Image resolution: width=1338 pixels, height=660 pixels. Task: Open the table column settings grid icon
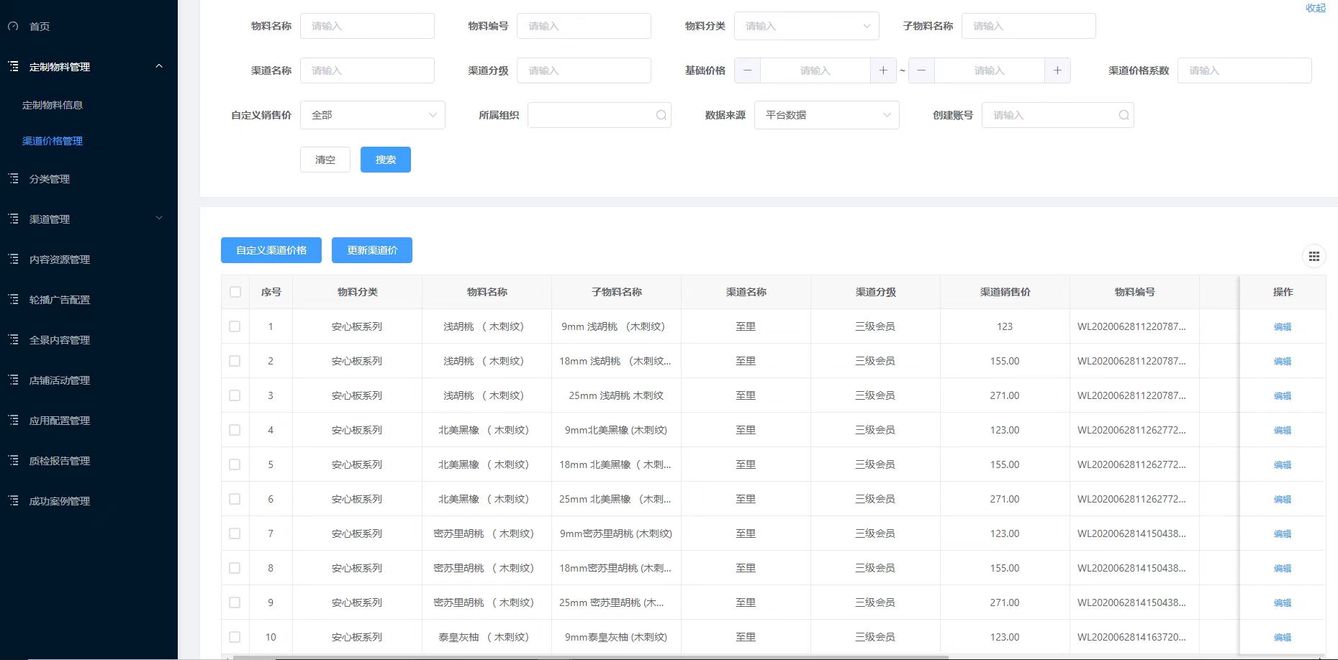(1314, 256)
